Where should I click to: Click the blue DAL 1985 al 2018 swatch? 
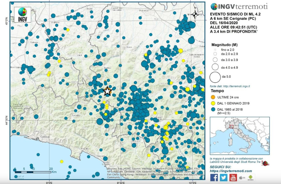pyautogui.click(x=214, y=109)
